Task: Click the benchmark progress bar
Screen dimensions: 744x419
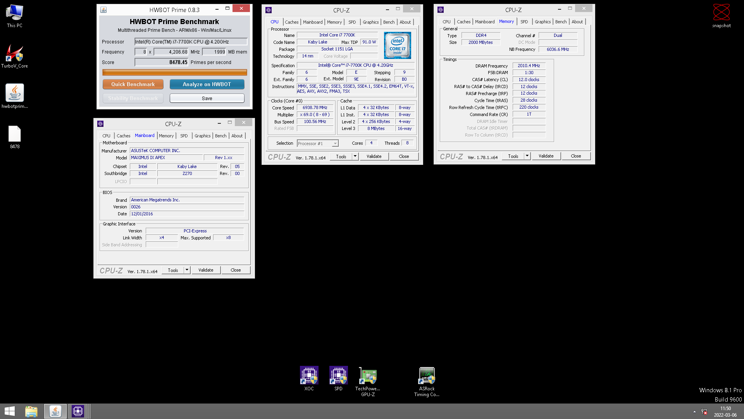Action: tap(174, 72)
